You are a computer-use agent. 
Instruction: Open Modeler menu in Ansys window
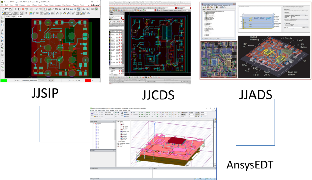112,110
